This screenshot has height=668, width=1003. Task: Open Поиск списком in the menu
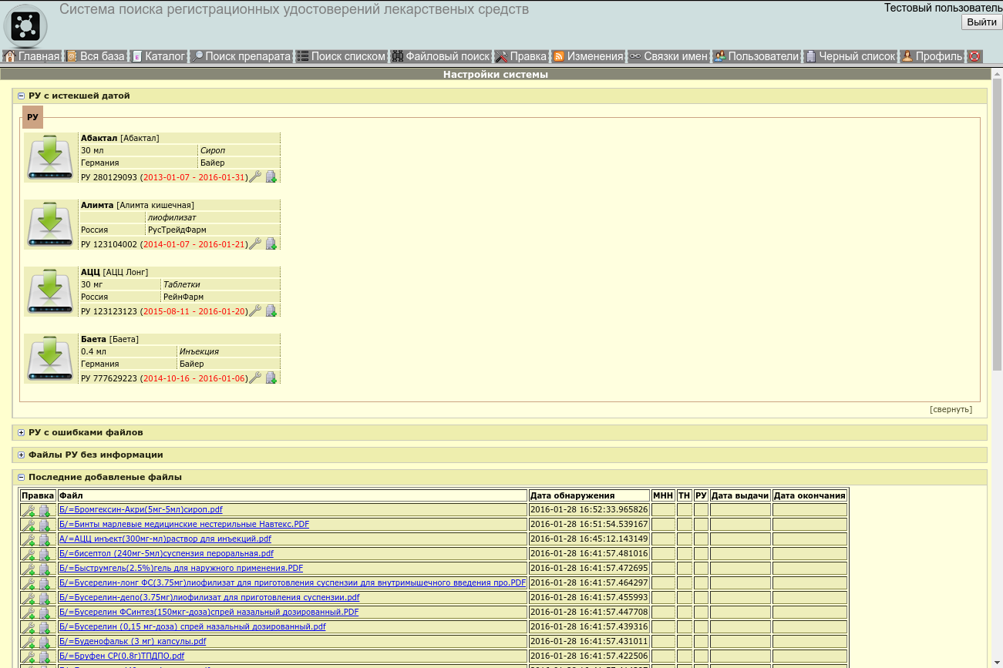pyautogui.click(x=342, y=56)
